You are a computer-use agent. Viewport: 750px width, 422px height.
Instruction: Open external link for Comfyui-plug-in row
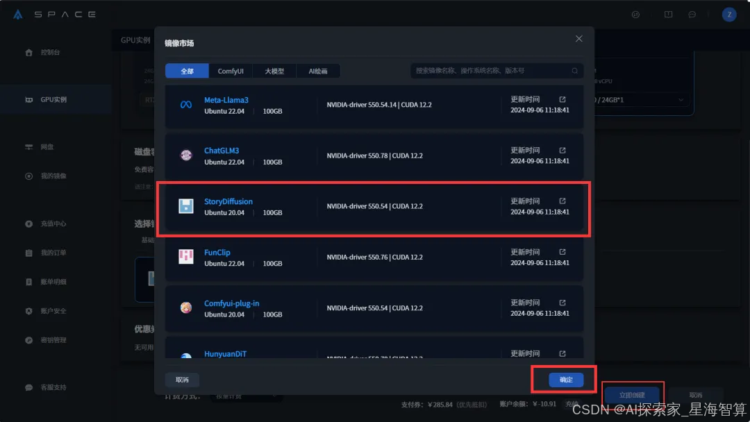point(562,303)
